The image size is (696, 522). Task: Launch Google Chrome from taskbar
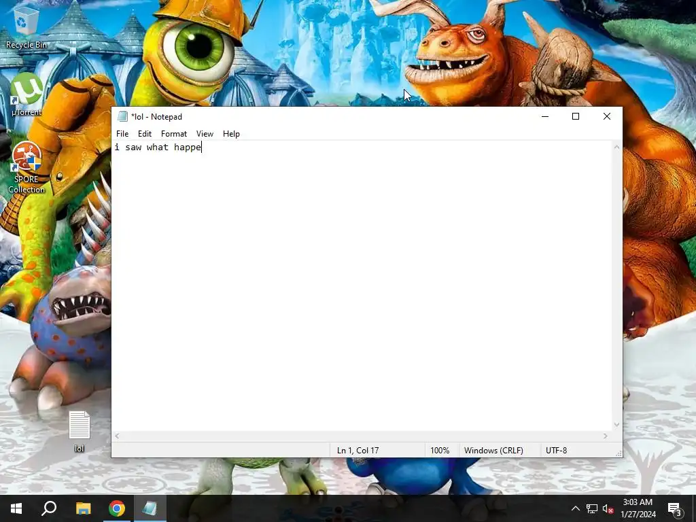pyautogui.click(x=117, y=508)
